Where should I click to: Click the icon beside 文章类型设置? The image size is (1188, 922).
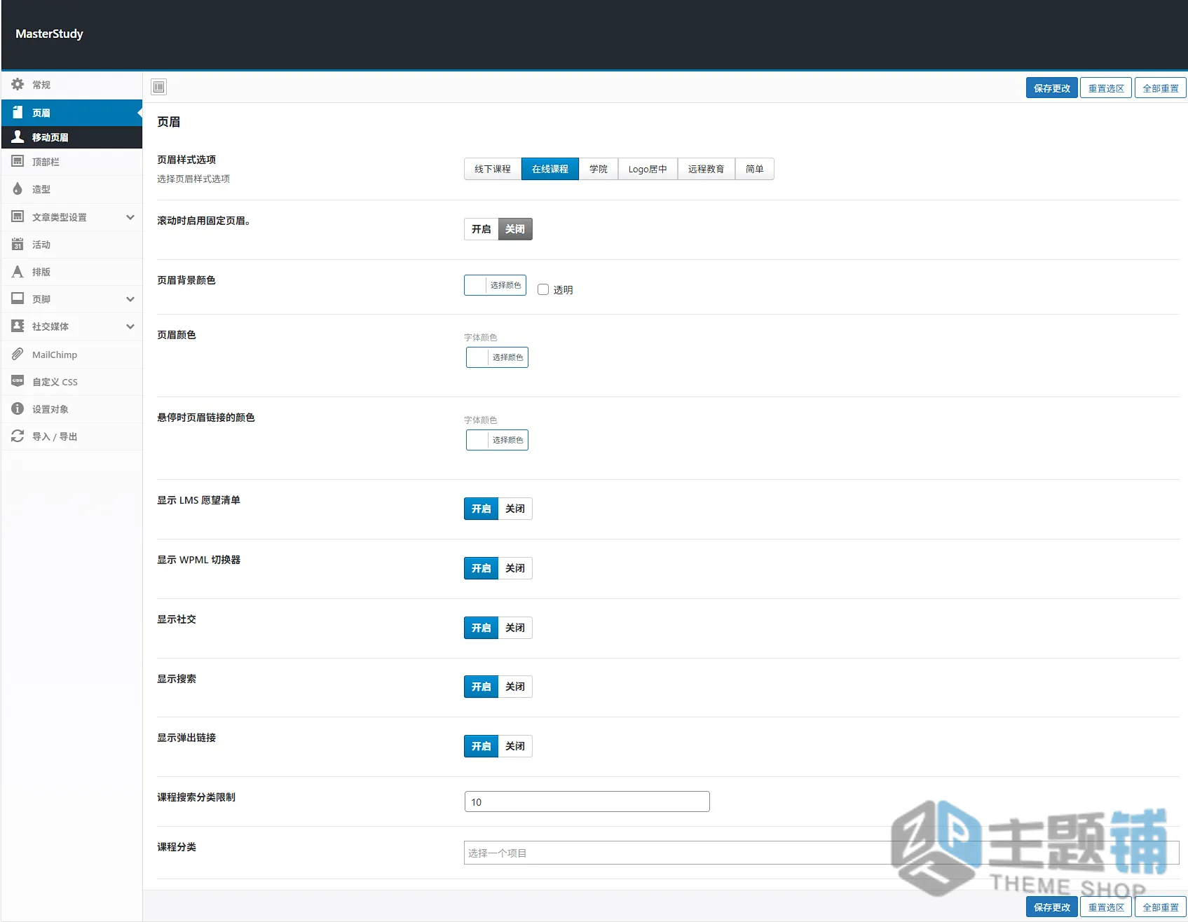(x=18, y=216)
